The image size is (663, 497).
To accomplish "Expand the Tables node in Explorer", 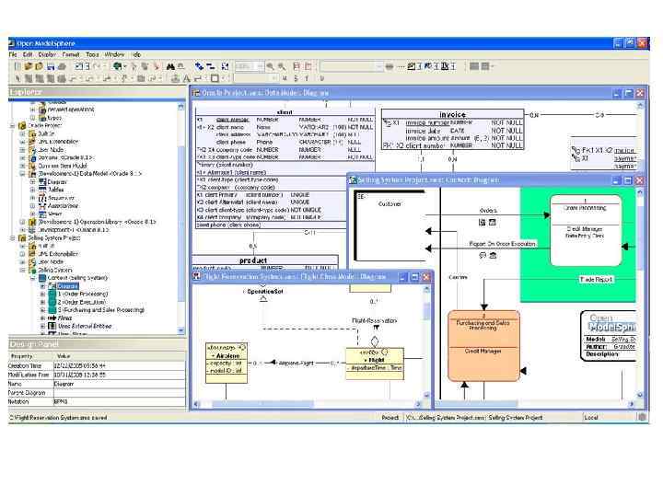I will [x=32, y=190].
